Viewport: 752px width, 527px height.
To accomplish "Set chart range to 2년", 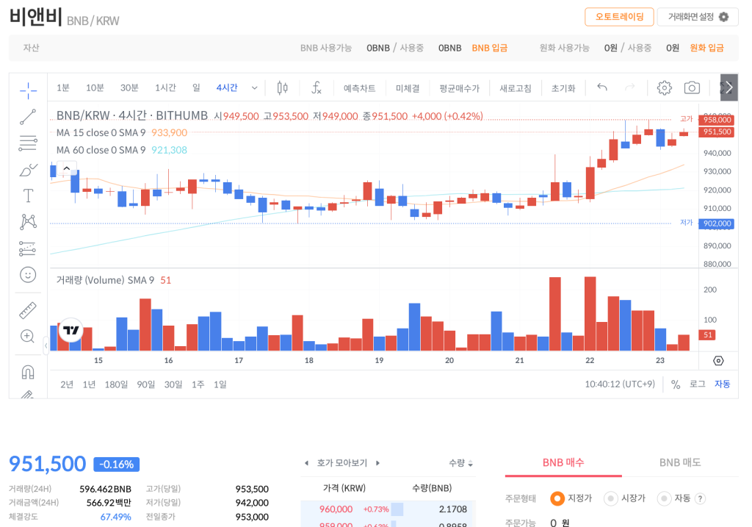I will point(67,384).
